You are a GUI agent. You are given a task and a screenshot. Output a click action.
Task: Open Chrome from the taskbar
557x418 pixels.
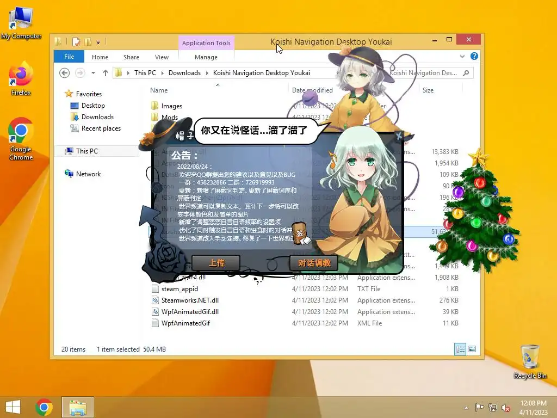[44, 407]
